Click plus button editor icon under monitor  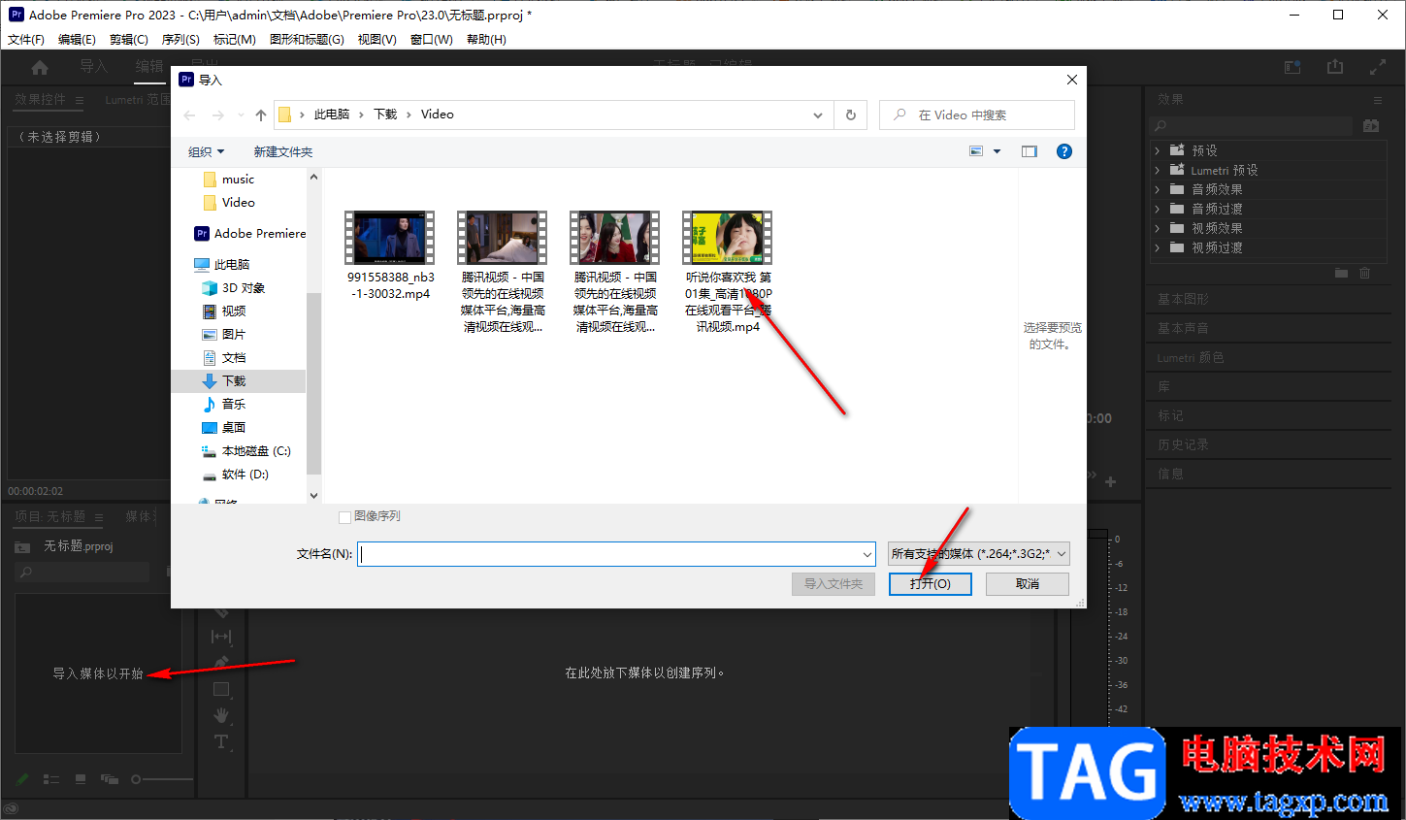(1110, 482)
